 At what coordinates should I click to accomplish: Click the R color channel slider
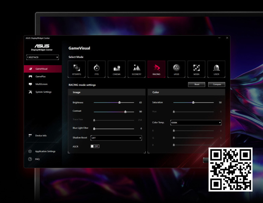coord(194,131)
